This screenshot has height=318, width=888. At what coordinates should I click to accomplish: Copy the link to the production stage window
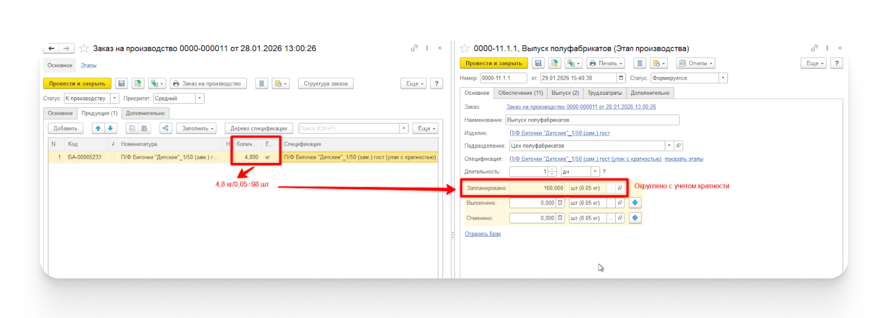coord(814,48)
